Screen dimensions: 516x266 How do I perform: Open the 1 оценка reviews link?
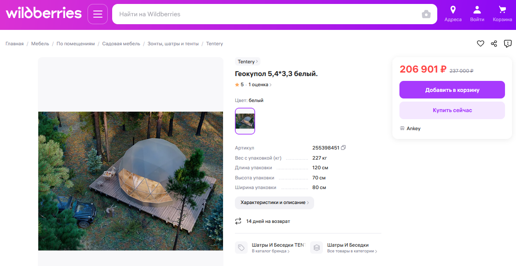pyautogui.click(x=259, y=84)
